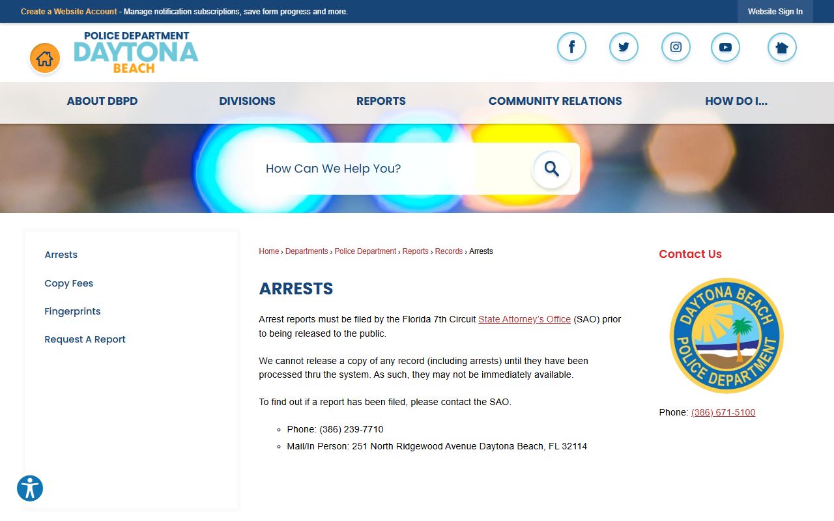834x521 pixels.
Task: Click the ARRESTS page heading
Action: click(296, 289)
